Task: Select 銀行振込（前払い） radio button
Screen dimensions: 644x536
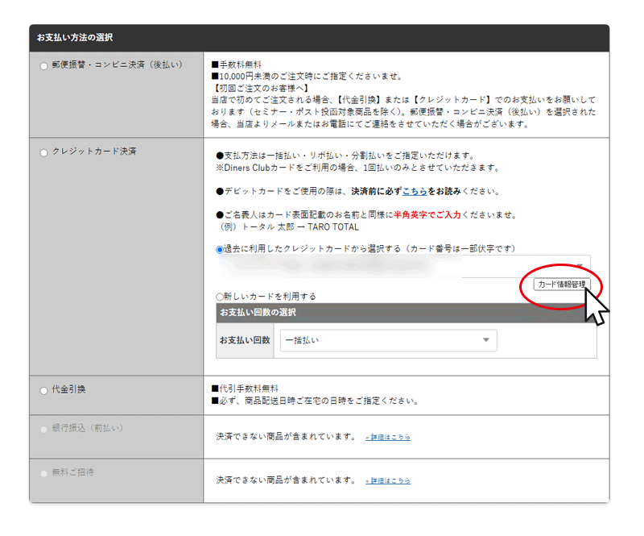Action: [x=43, y=430]
